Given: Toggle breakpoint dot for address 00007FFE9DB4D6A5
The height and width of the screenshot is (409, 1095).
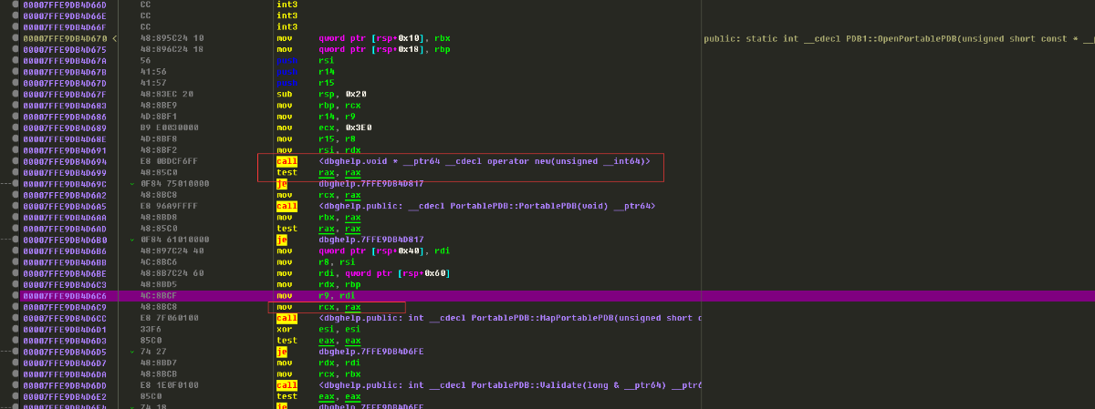Looking at the screenshot, I should (16, 206).
